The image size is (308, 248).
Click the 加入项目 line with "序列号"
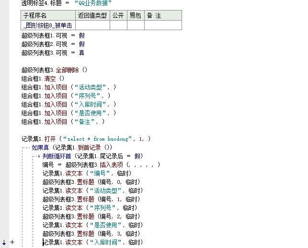click(x=66, y=96)
